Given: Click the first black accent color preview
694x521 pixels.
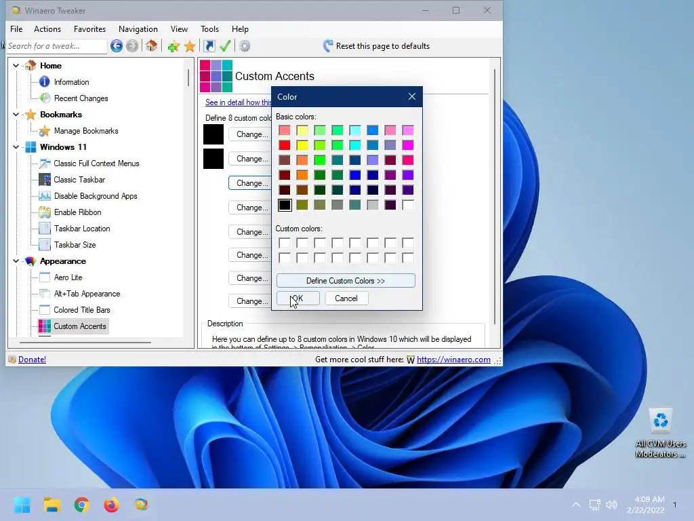Looking at the screenshot, I should pos(213,134).
